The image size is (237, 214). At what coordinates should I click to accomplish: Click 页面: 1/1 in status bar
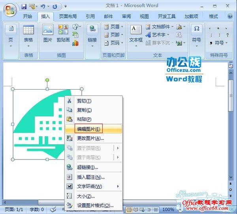pos(14,210)
